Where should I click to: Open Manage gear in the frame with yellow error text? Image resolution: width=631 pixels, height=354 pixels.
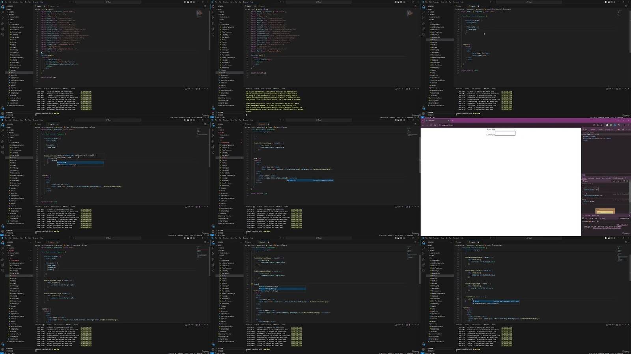(213, 113)
